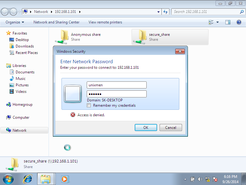Click the Action Center flag tray icon
Image resolution: width=246 pixels, height=185 pixels.
point(215,179)
